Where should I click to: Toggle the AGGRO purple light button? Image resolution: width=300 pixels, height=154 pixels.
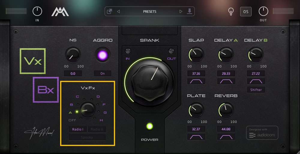pyautogui.click(x=103, y=55)
